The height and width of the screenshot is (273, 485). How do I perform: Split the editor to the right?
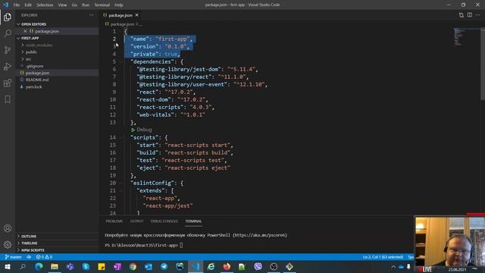pos(470,15)
